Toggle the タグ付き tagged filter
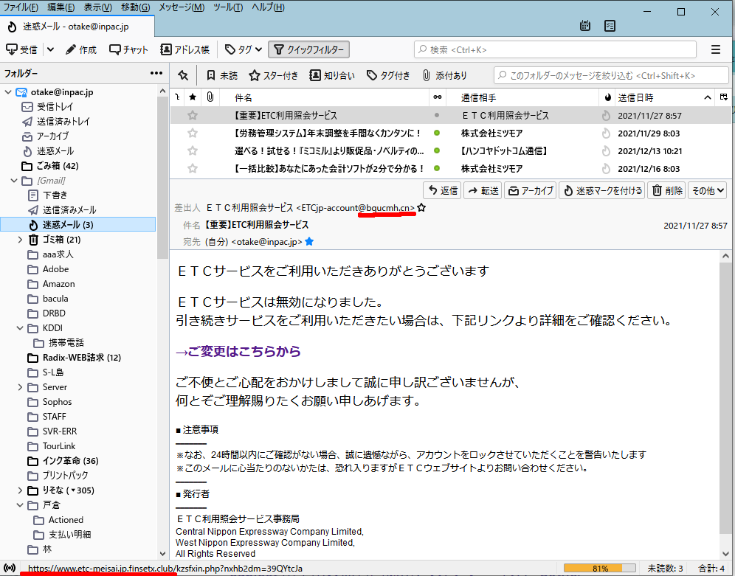 (x=388, y=75)
